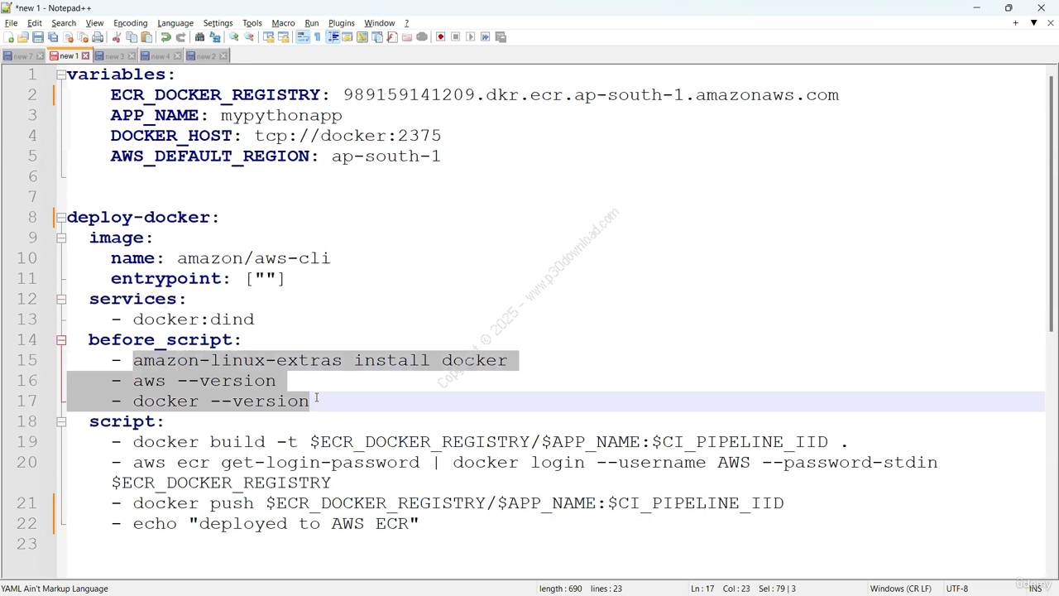Open the Function List panel icon
This screenshot has height=596, width=1059.
391,37
